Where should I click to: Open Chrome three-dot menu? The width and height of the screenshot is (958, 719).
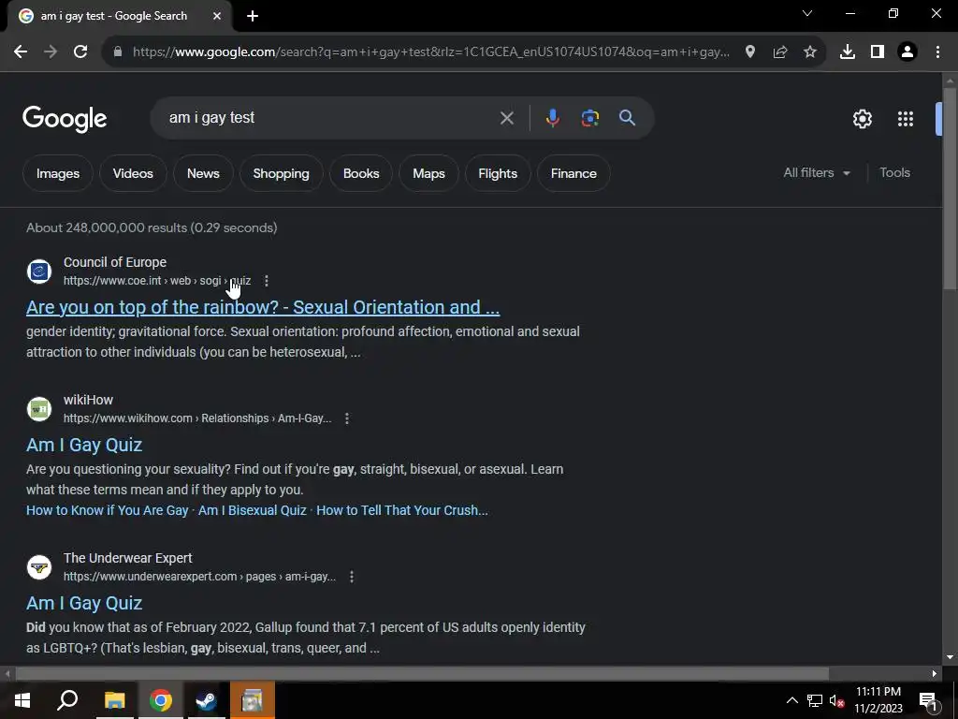click(x=937, y=52)
